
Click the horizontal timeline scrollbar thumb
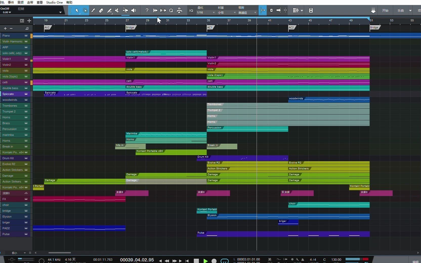(60, 253)
